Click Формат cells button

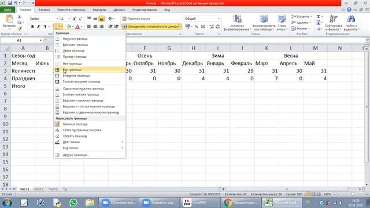[300, 28]
